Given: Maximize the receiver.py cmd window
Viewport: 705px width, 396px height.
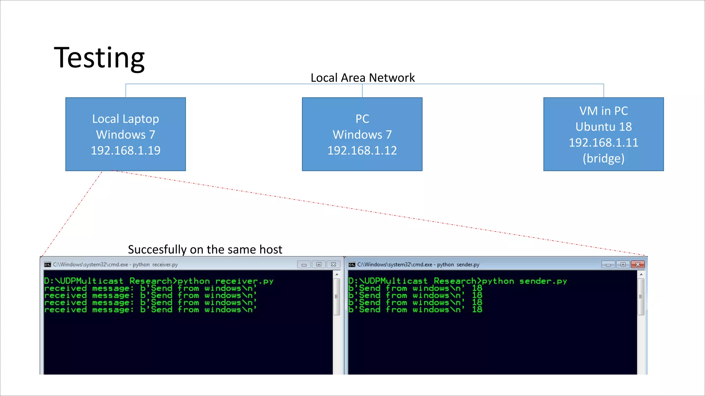Looking at the screenshot, I should [319, 264].
